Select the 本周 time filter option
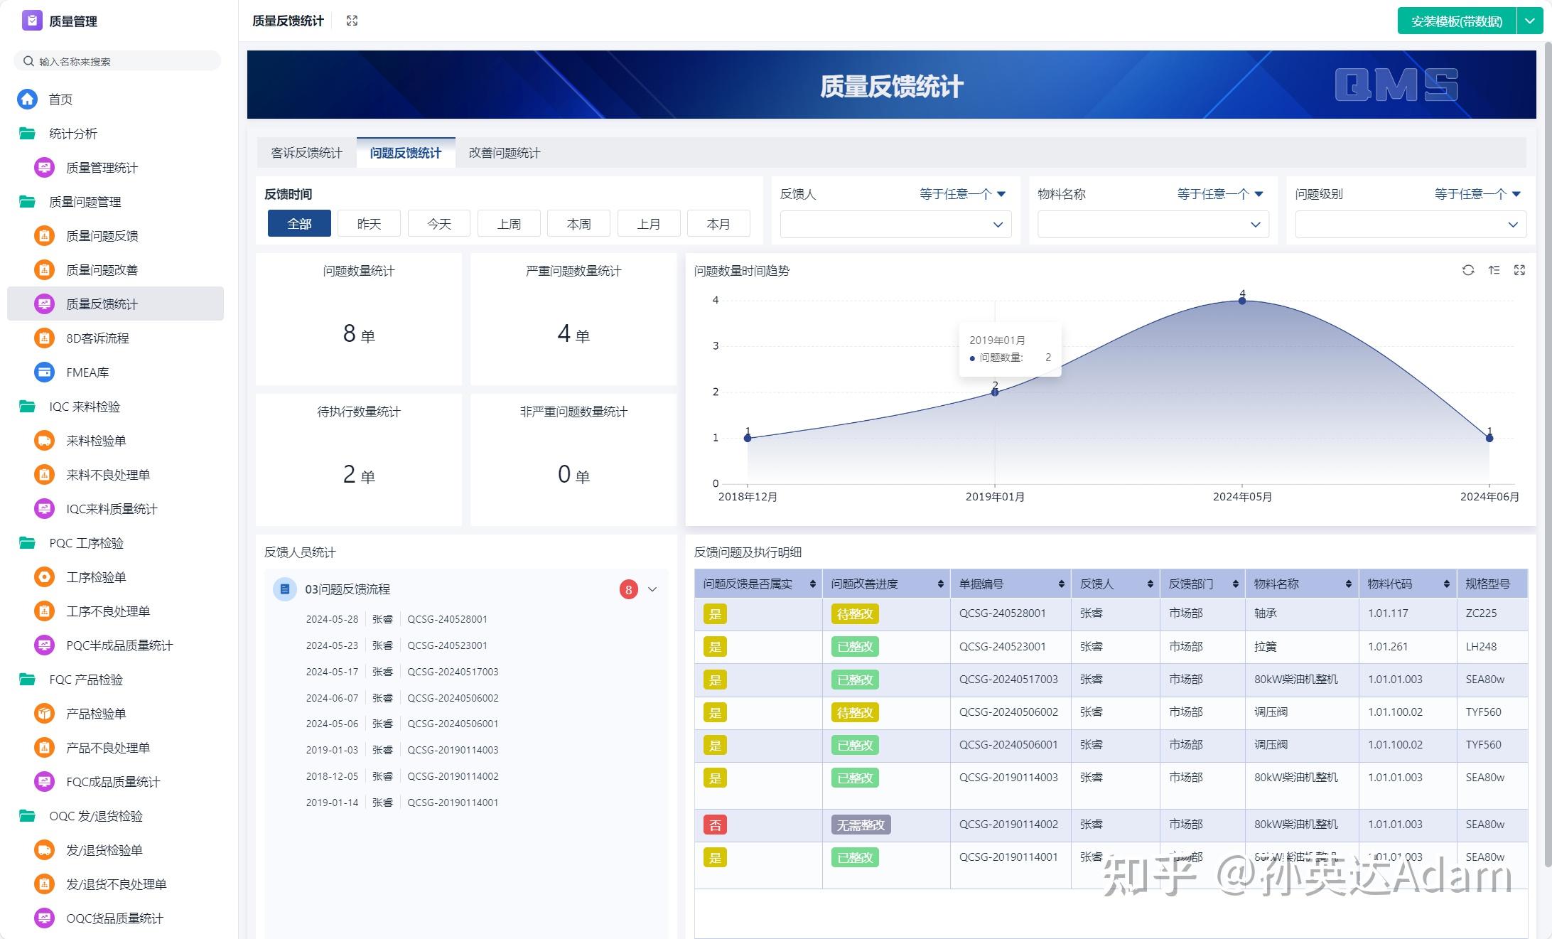Image resolution: width=1552 pixels, height=939 pixels. [x=578, y=222]
